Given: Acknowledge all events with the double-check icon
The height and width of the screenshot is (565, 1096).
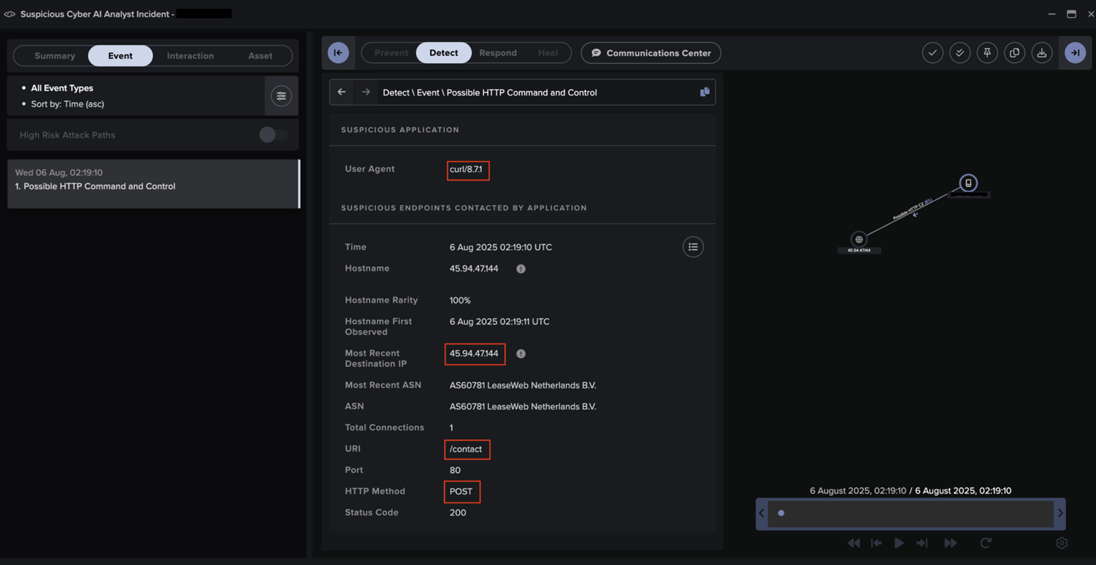Looking at the screenshot, I should click(x=960, y=53).
